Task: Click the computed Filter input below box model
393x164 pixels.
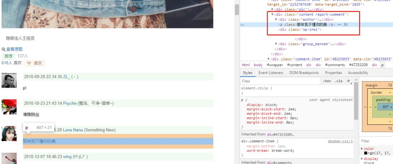Action: click(377, 141)
